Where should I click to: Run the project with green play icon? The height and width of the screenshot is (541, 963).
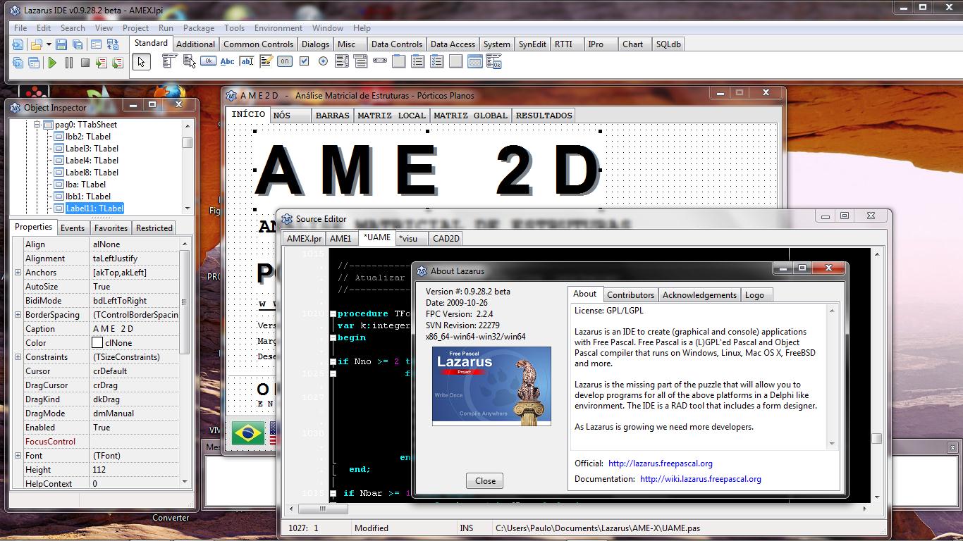click(52, 63)
